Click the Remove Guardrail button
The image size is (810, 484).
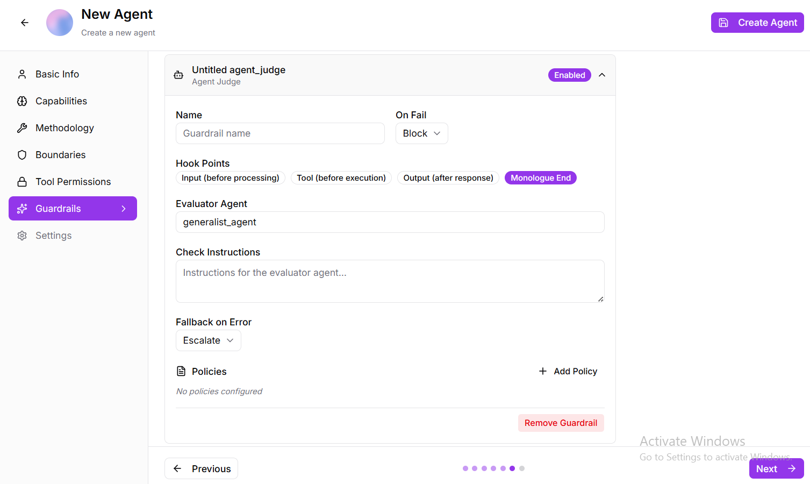[x=561, y=423]
